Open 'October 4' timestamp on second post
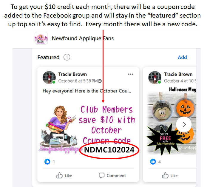 click(x=180, y=81)
